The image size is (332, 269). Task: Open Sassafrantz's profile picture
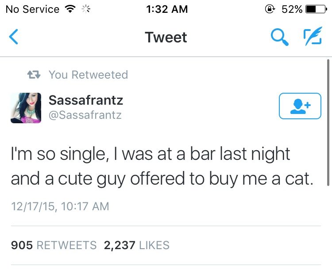click(x=26, y=108)
